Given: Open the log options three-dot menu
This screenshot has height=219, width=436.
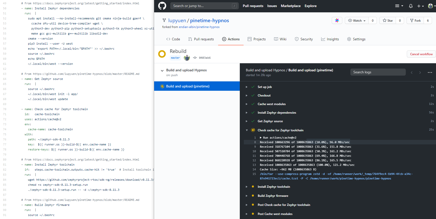Looking at the screenshot, I should click(x=430, y=72).
